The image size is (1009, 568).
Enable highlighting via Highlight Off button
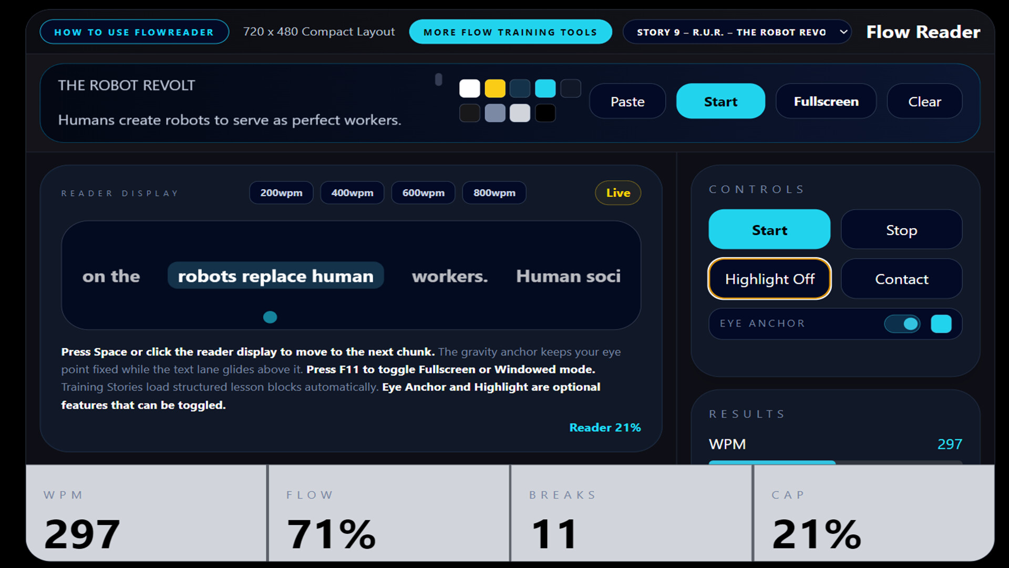tap(769, 279)
